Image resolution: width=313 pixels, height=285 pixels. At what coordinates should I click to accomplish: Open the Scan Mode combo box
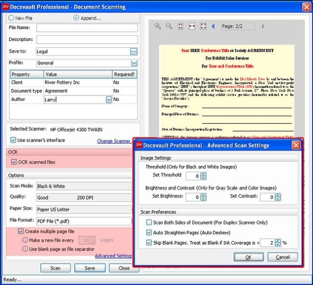click(x=84, y=186)
